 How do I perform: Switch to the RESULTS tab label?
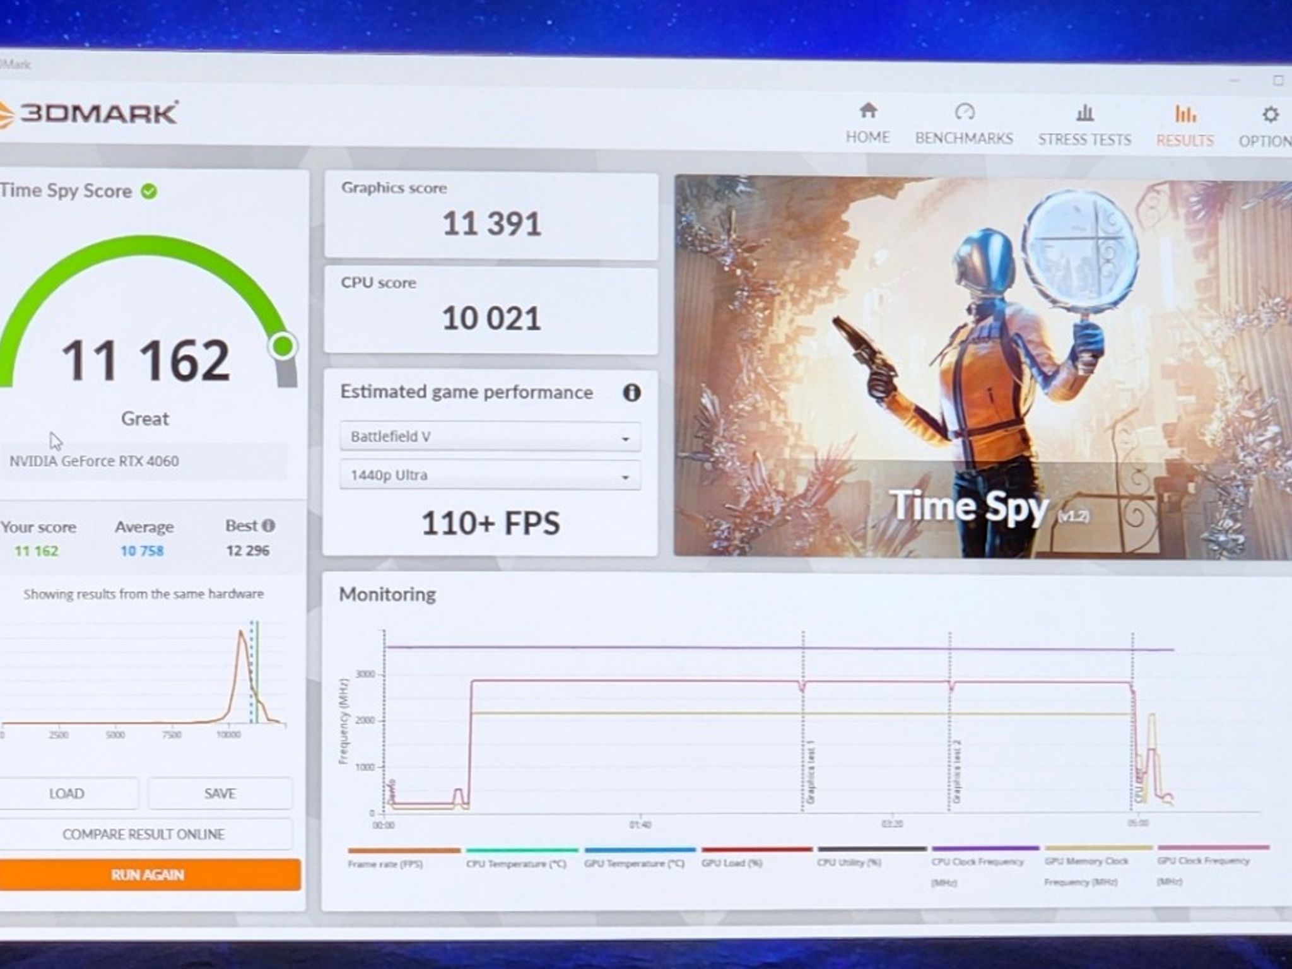tap(1185, 141)
